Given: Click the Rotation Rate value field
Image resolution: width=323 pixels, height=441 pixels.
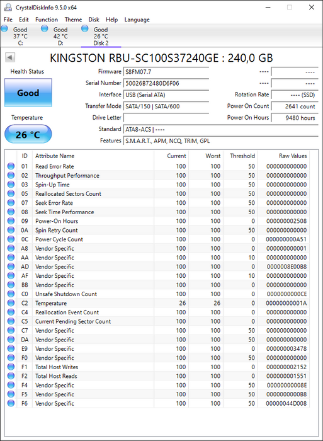Looking at the screenshot, I should pos(295,94).
